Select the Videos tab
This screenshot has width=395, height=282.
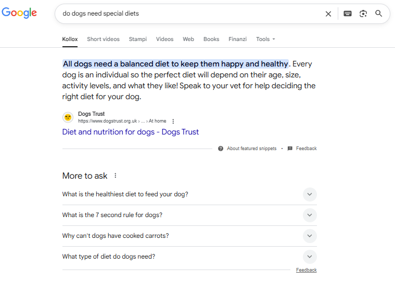tap(164, 39)
